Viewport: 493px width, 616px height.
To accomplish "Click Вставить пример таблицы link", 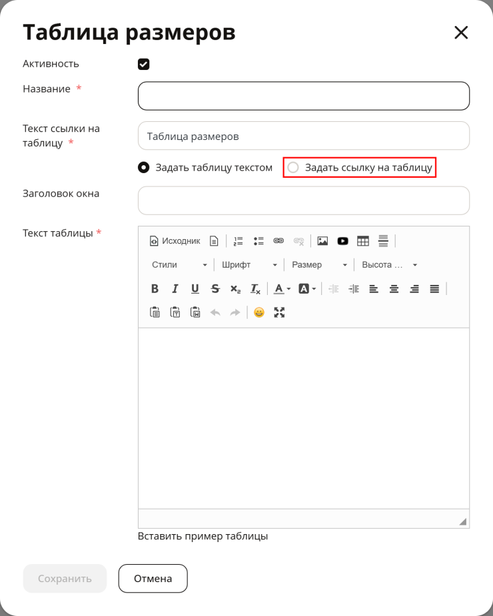I will click(203, 536).
